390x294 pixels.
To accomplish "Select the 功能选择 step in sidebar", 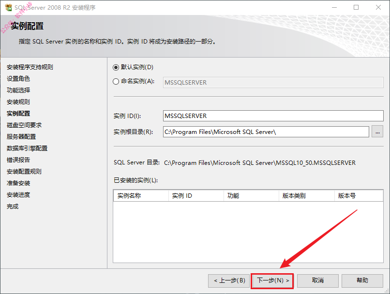I will click(18, 90).
